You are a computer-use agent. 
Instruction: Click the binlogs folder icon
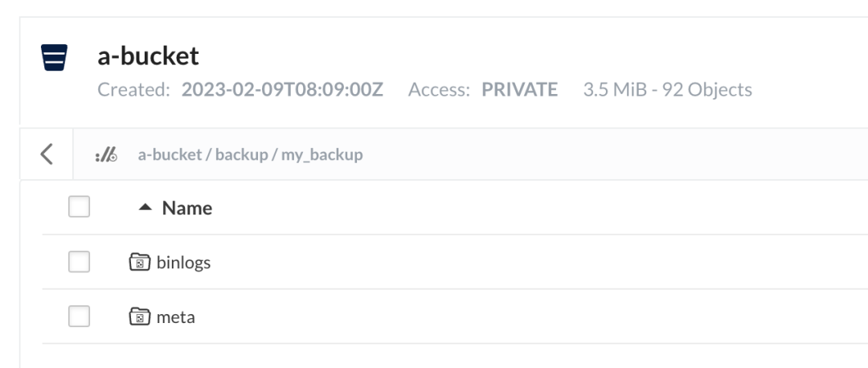140,262
